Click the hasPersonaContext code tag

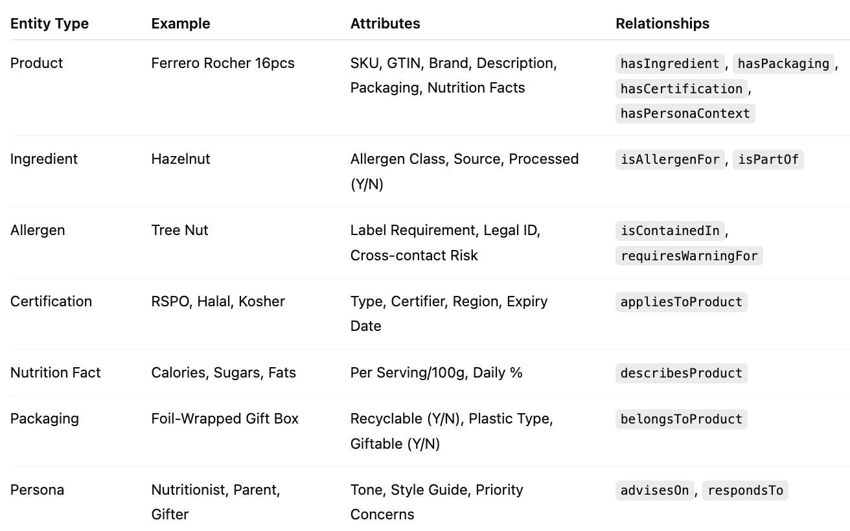coord(685,113)
